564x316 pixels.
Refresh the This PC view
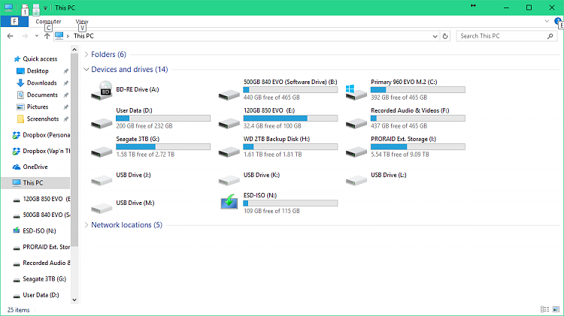[x=445, y=36]
